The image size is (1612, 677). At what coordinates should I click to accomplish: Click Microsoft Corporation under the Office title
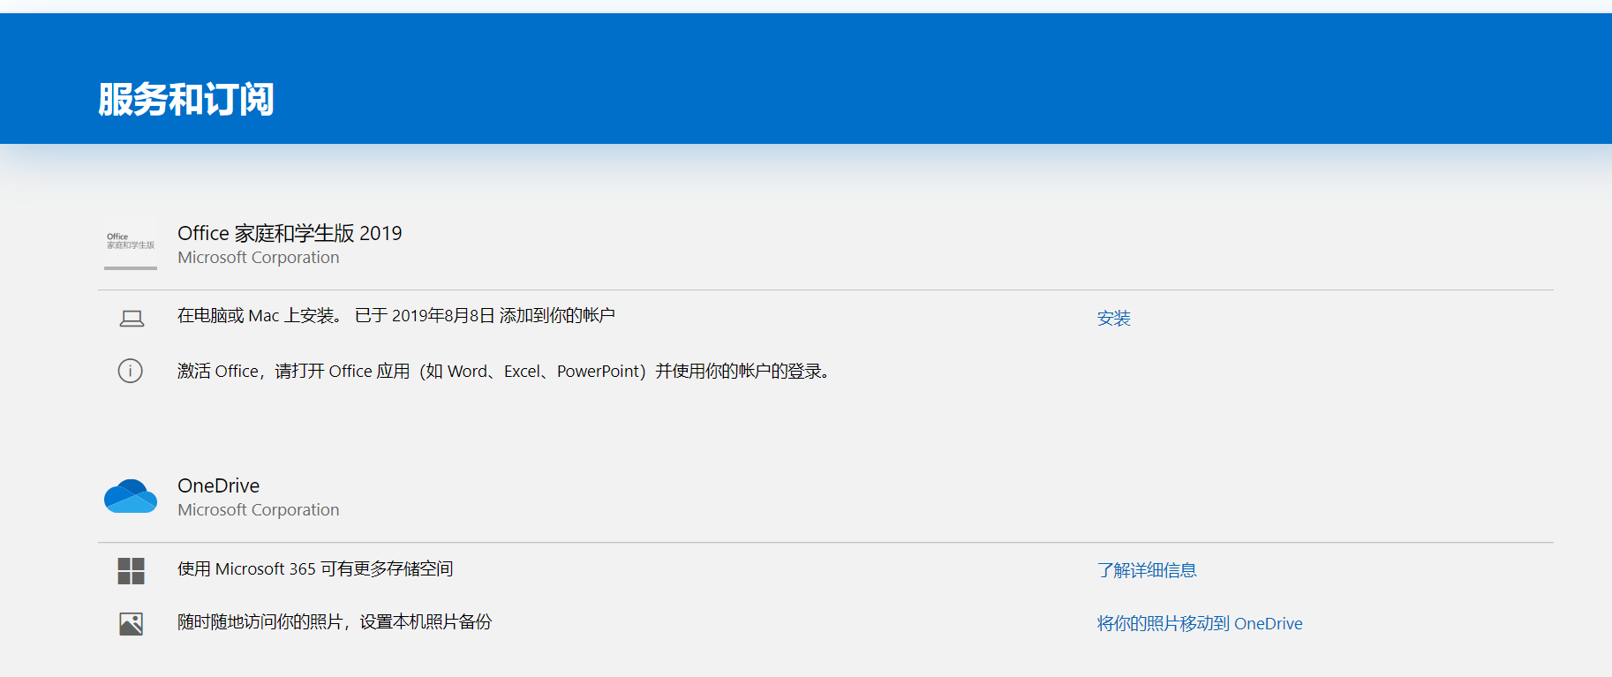tap(259, 258)
